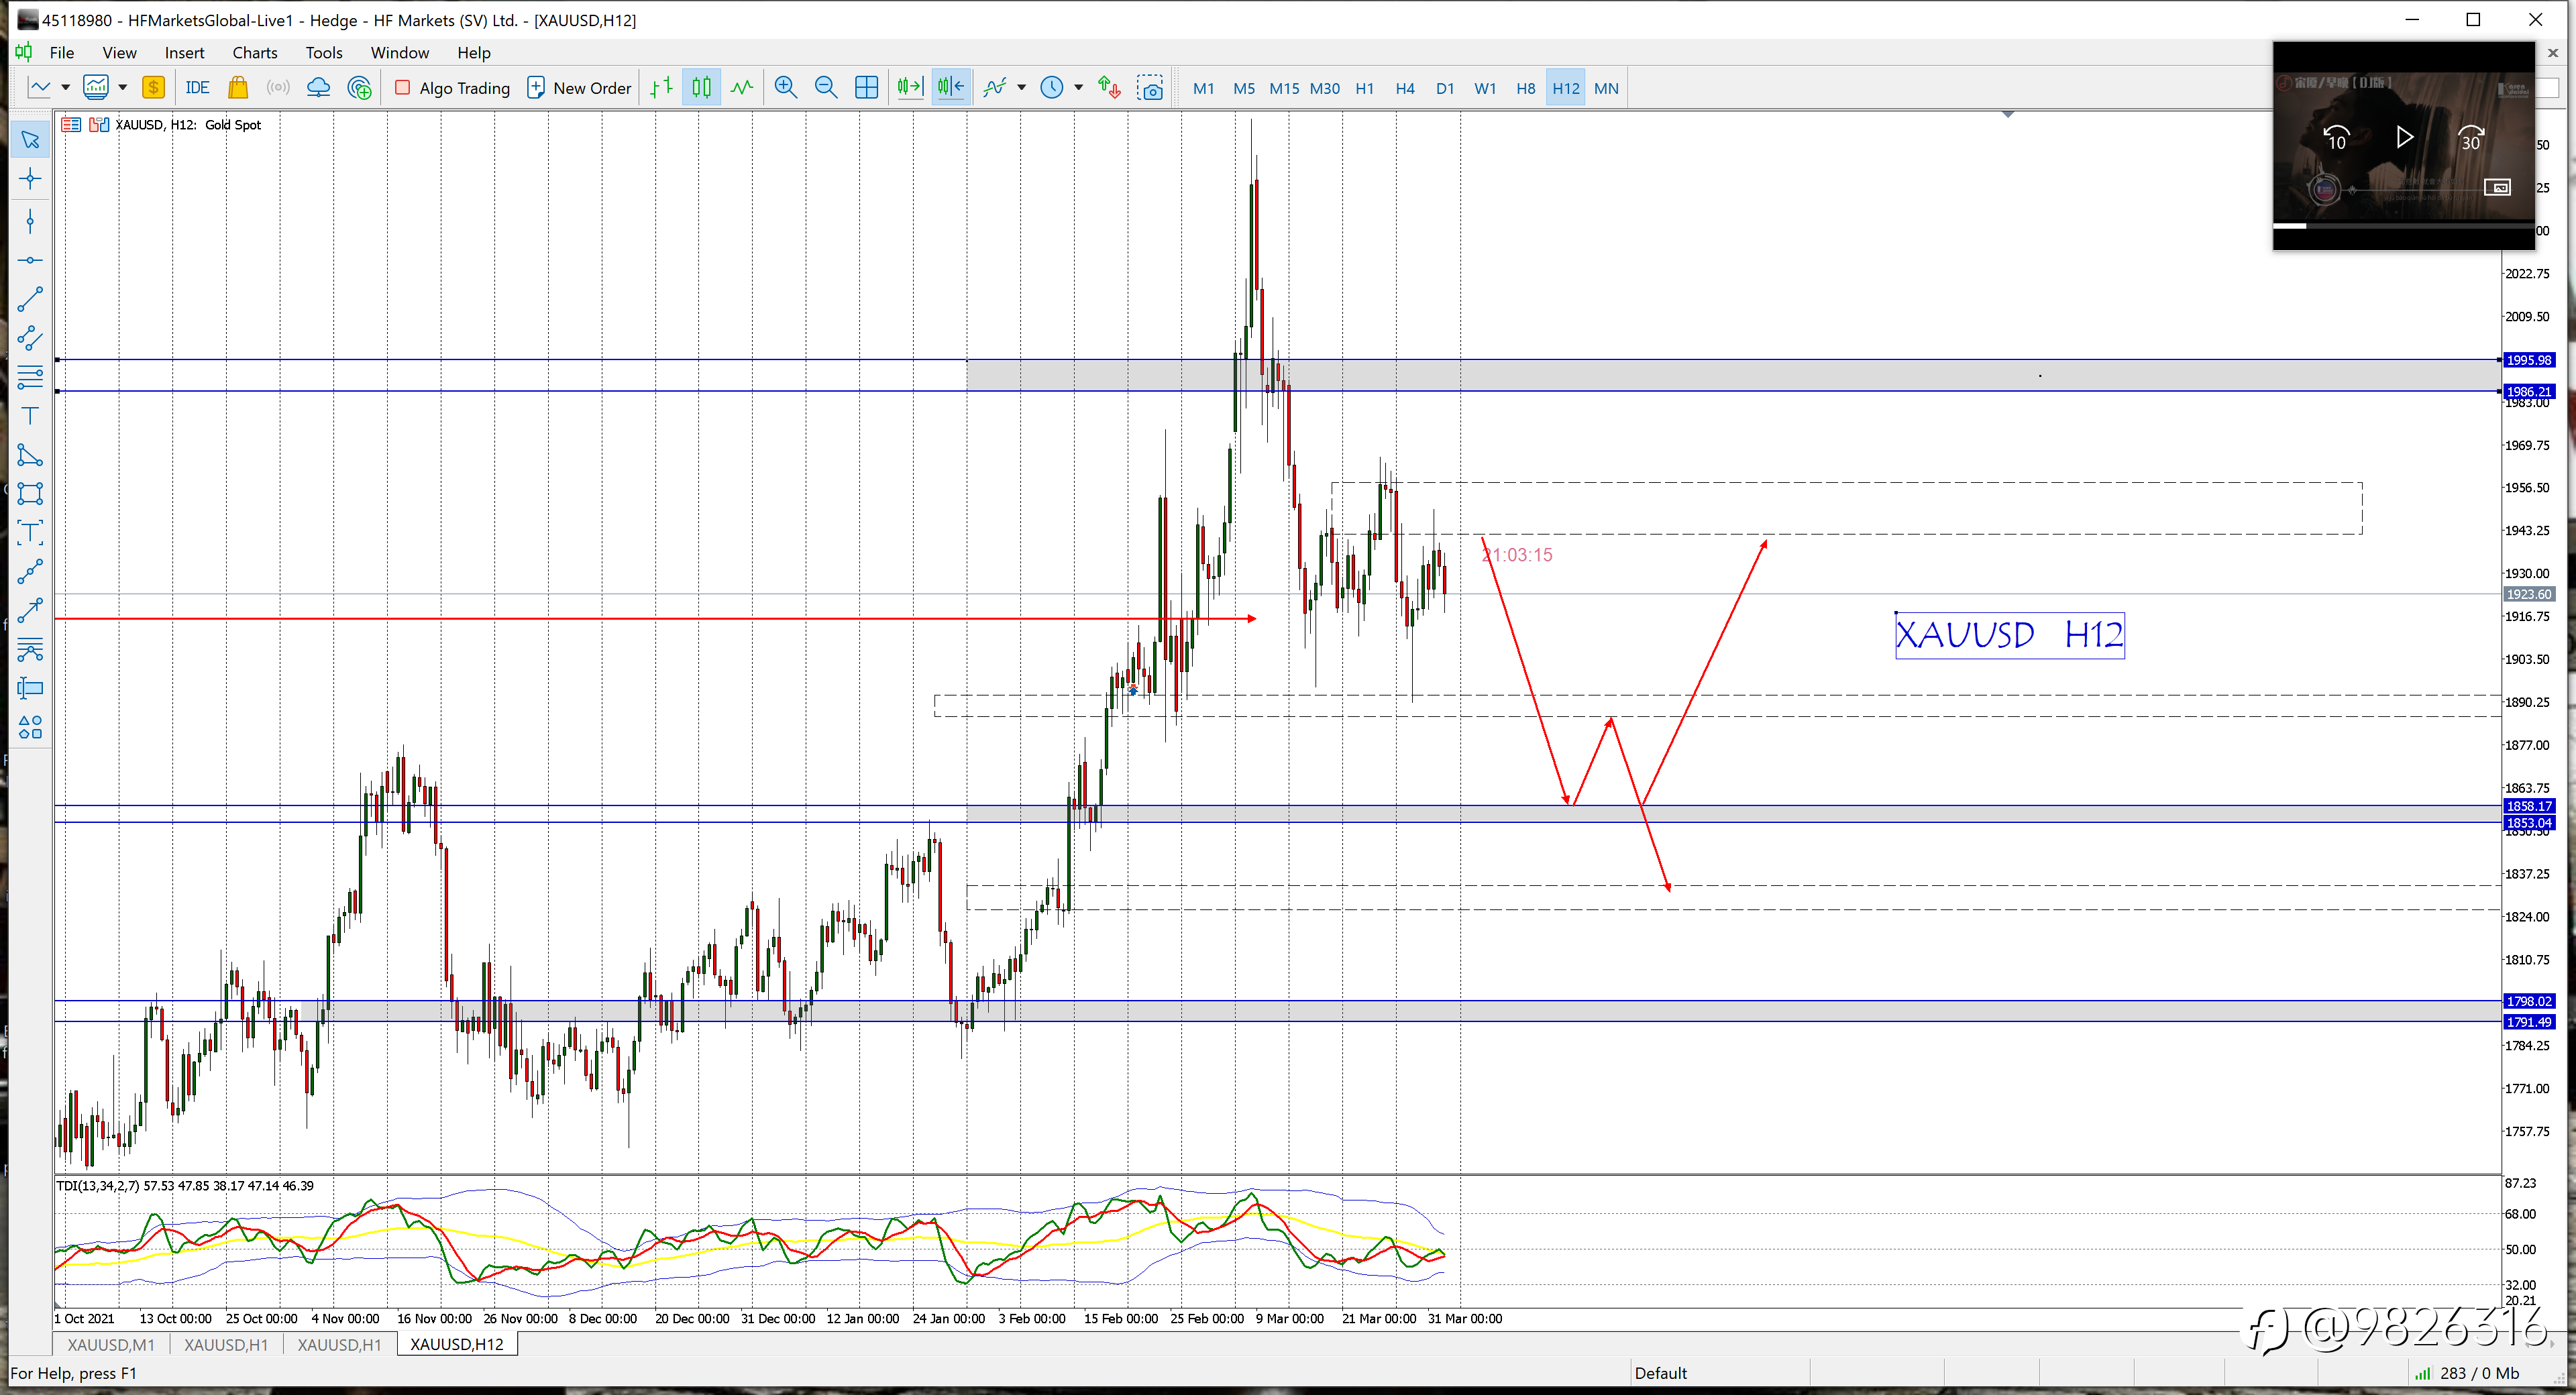The height and width of the screenshot is (1395, 2576).
Task: Select the crosshair tool
Action: point(30,180)
